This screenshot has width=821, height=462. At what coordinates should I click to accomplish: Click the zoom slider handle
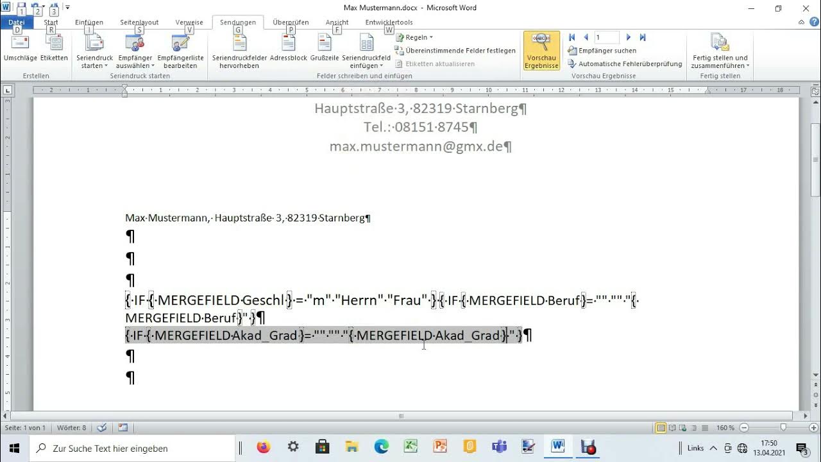(x=783, y=427)
